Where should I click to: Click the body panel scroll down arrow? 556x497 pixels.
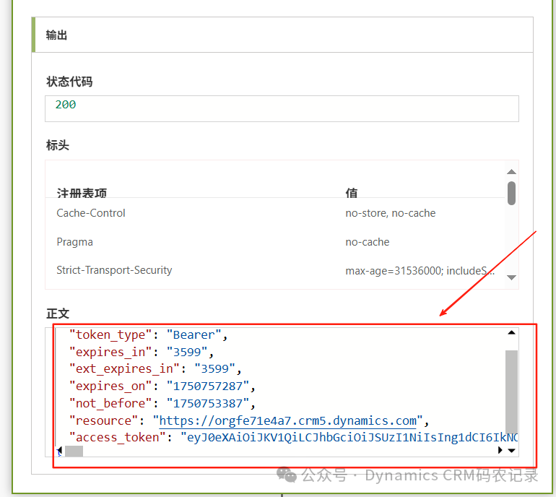[511, 451]
